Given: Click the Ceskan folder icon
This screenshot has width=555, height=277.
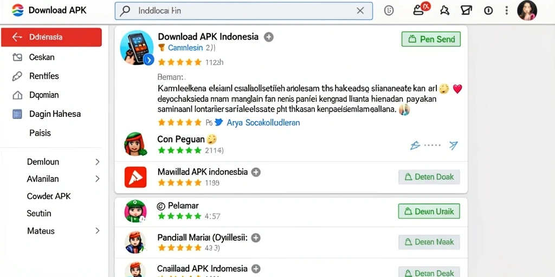Looking at the screenshot, I should [17, 57].
